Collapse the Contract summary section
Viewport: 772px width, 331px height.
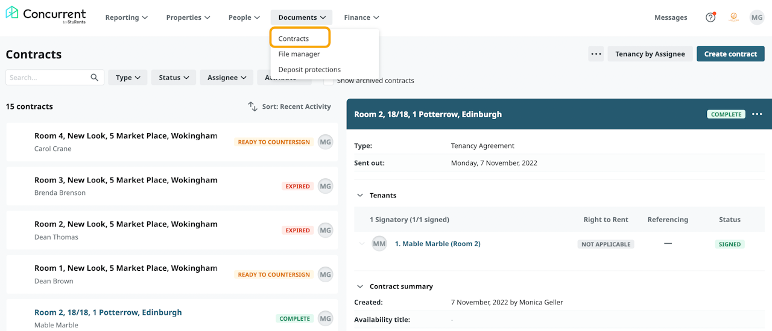pos(361,286)
